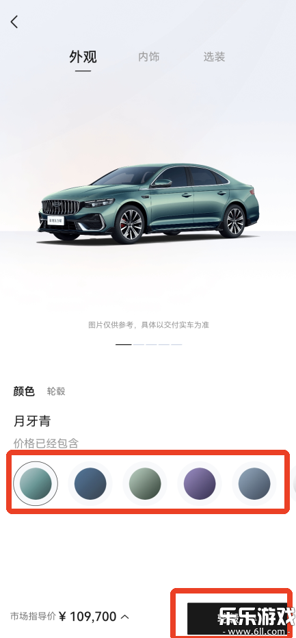Select the 轮毂 option tab
The height and width of the screenshot is (638, 296).
click(x=56, y=392)
